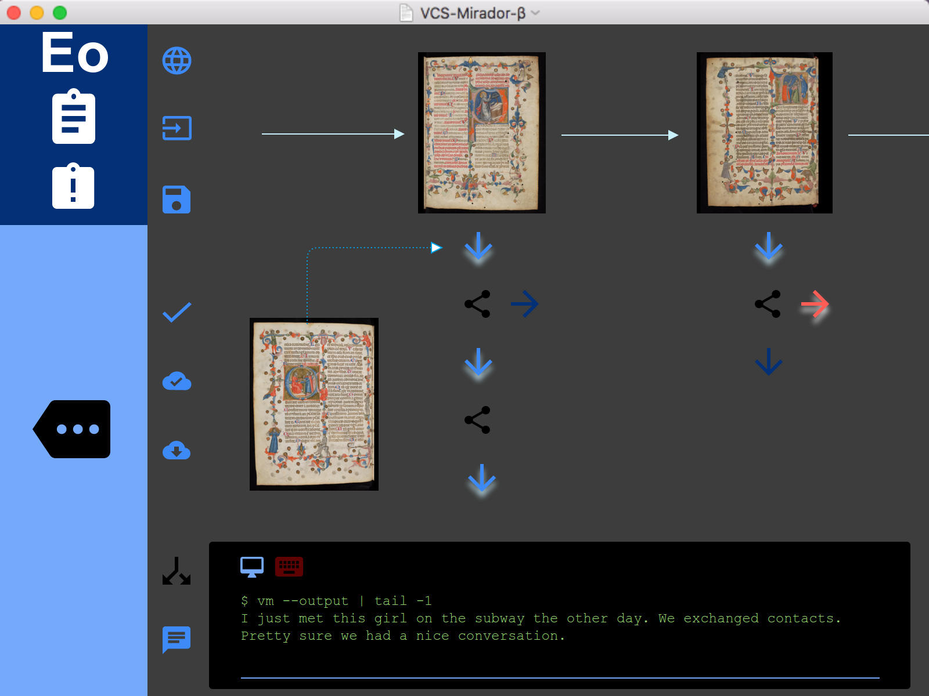This screenshot has width=929, height=696.
Task: Click the floppy disk save icon
Action: click(x=177, y=200)
